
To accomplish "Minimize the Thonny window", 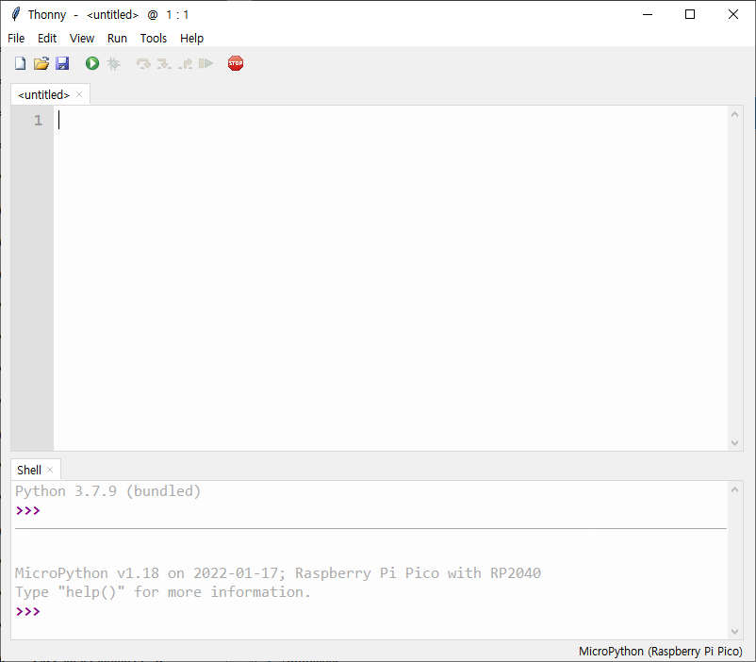I will (648, 14).
